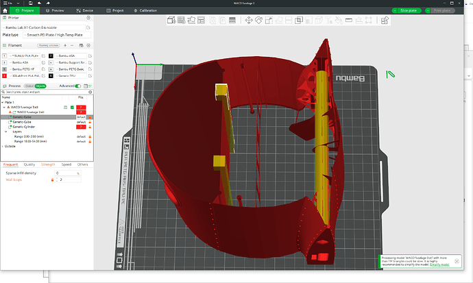Switch to the Preview tab

[56, 10]
